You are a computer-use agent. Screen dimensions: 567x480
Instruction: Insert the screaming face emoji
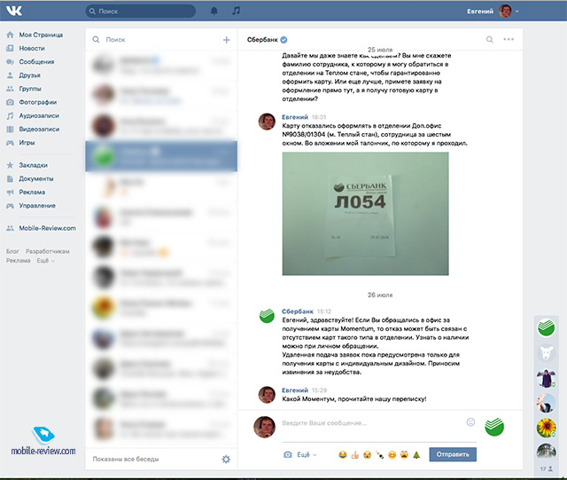click(404, 455)
